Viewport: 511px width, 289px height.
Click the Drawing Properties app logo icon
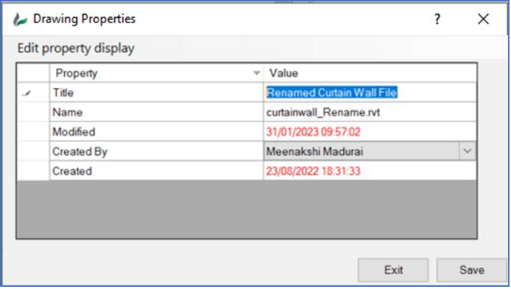tap(19, 19)
